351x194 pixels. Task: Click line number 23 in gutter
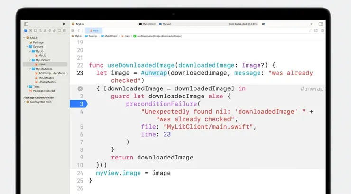(80, 73)
